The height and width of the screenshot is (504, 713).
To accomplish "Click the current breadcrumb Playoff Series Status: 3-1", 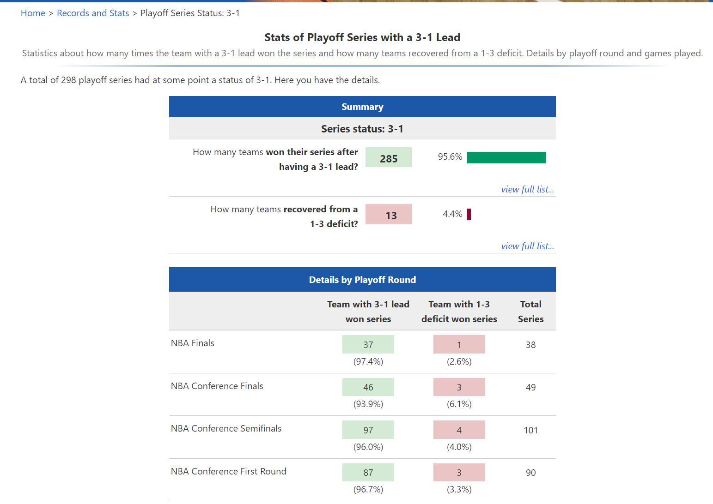I will click(190, 13).
